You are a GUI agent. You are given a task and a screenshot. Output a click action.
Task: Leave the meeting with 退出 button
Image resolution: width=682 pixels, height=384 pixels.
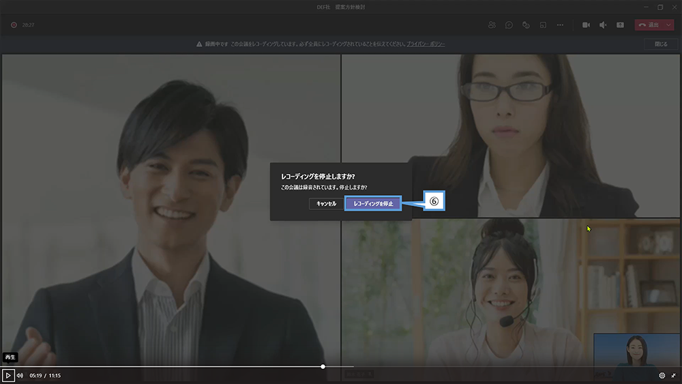649,25
